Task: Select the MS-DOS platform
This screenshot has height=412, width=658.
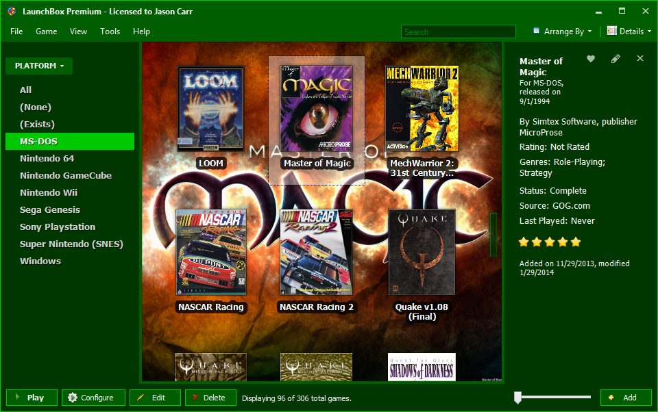Action: (70, 141)
